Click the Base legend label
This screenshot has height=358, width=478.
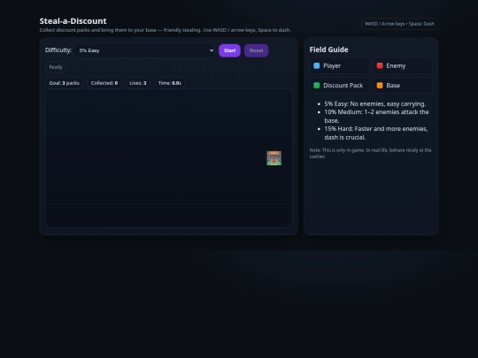393,86
